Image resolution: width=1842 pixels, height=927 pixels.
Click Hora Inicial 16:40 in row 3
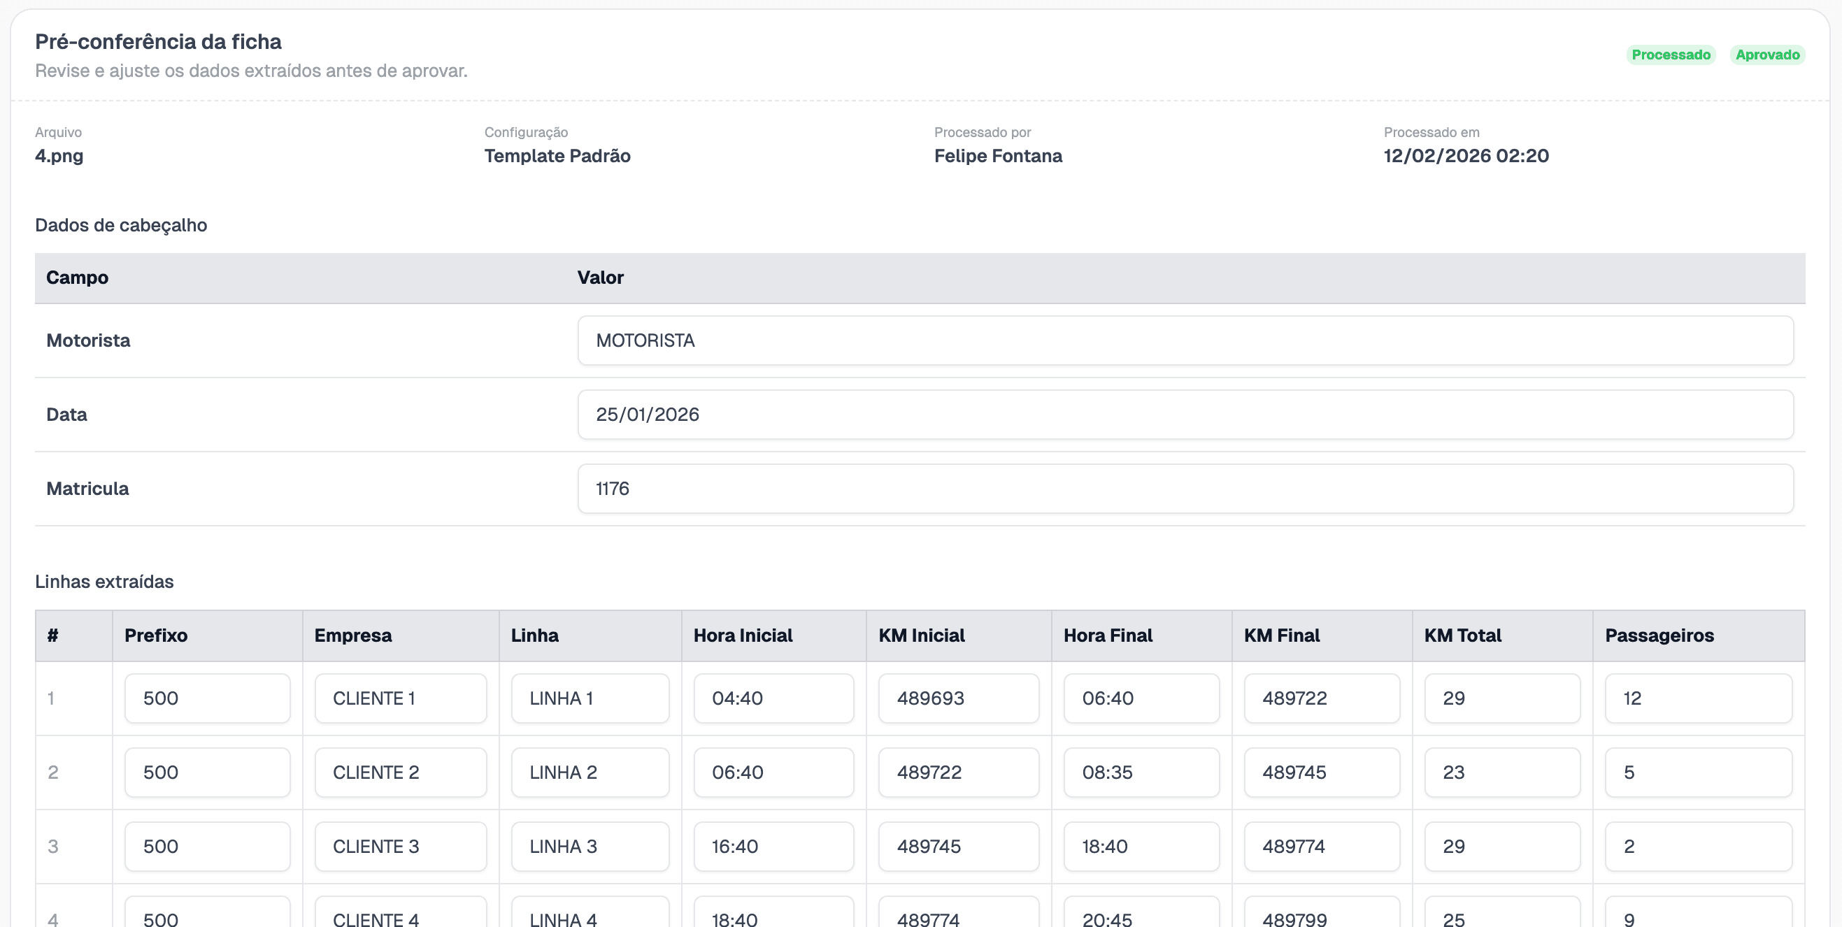pyautogui.click(x=773, y=847)
